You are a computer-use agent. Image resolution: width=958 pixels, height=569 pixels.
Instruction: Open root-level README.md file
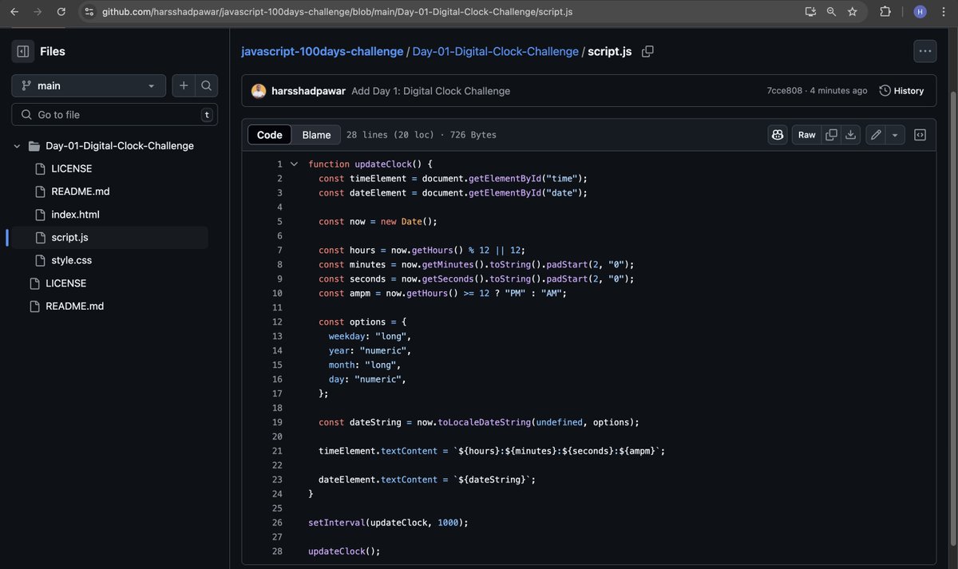click(x=75, y=306)
